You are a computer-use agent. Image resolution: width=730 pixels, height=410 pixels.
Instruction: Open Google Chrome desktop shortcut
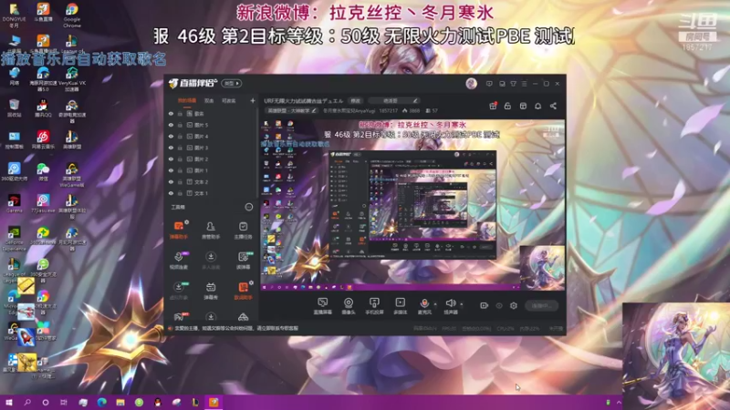[x=72, y=15]
